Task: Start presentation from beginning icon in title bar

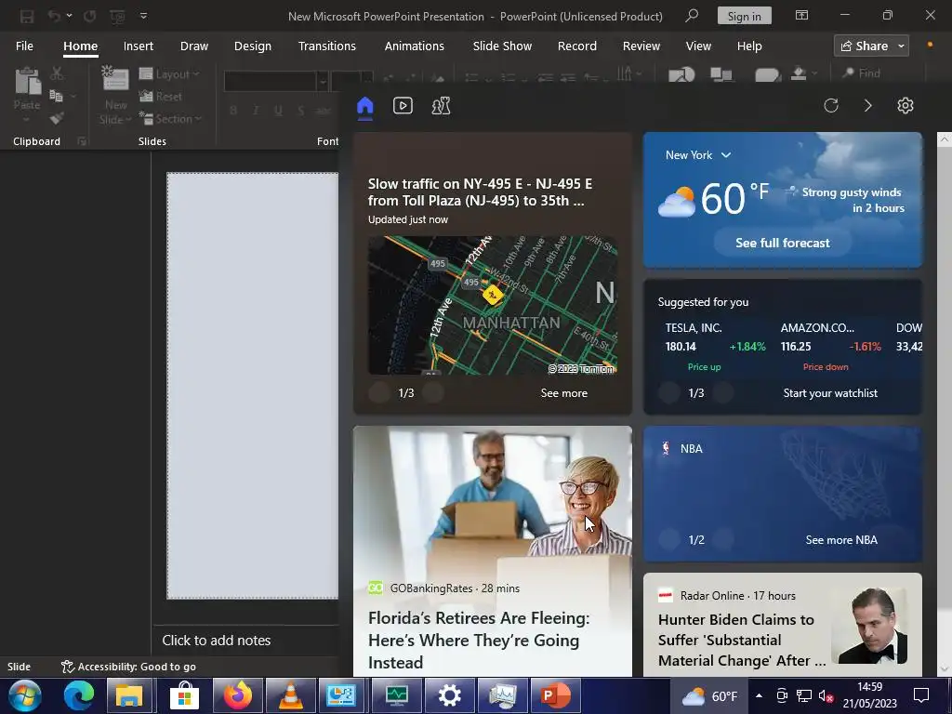Action: point(117,17)
